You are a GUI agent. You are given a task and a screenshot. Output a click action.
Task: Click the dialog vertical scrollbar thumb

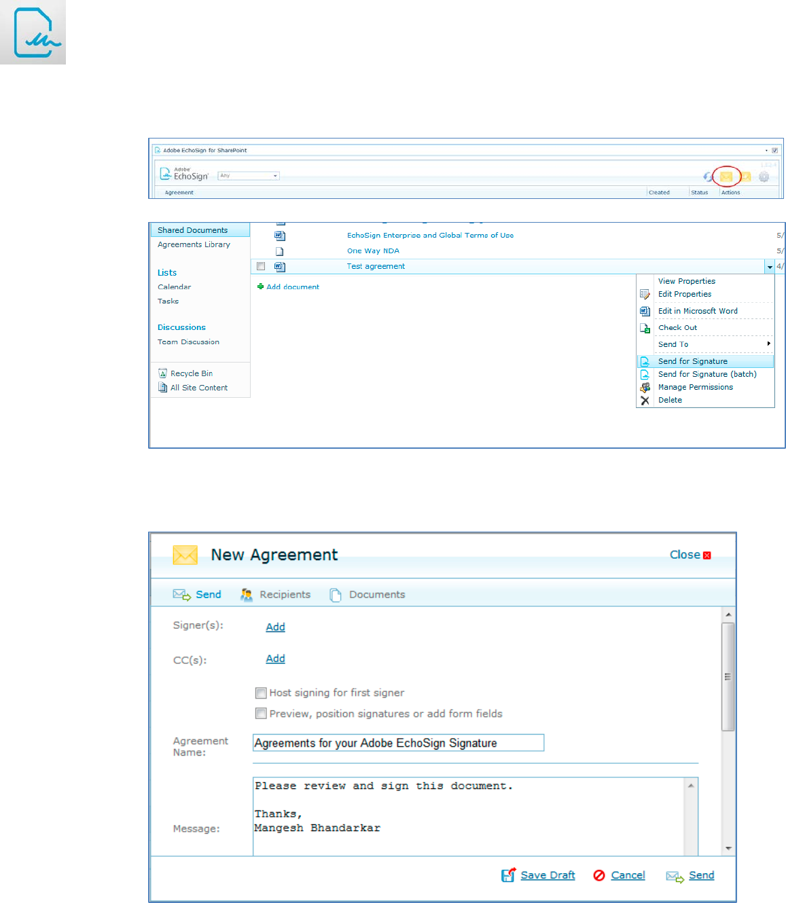click(728, 676)
